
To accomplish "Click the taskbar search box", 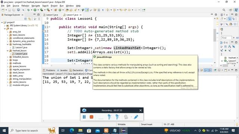I will point(33,131).
